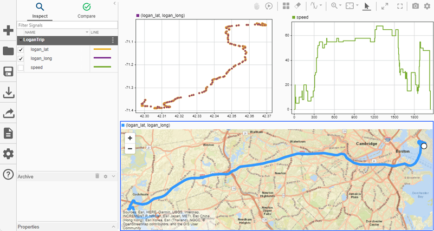Switch to the Compare tab

(86, 11)
